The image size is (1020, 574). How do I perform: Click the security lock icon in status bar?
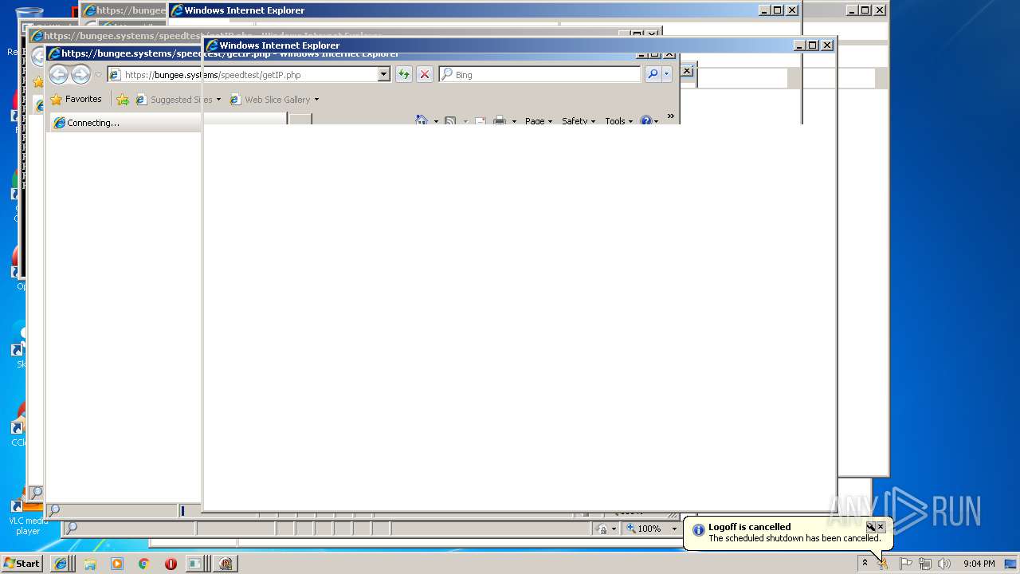coord(602,529)
